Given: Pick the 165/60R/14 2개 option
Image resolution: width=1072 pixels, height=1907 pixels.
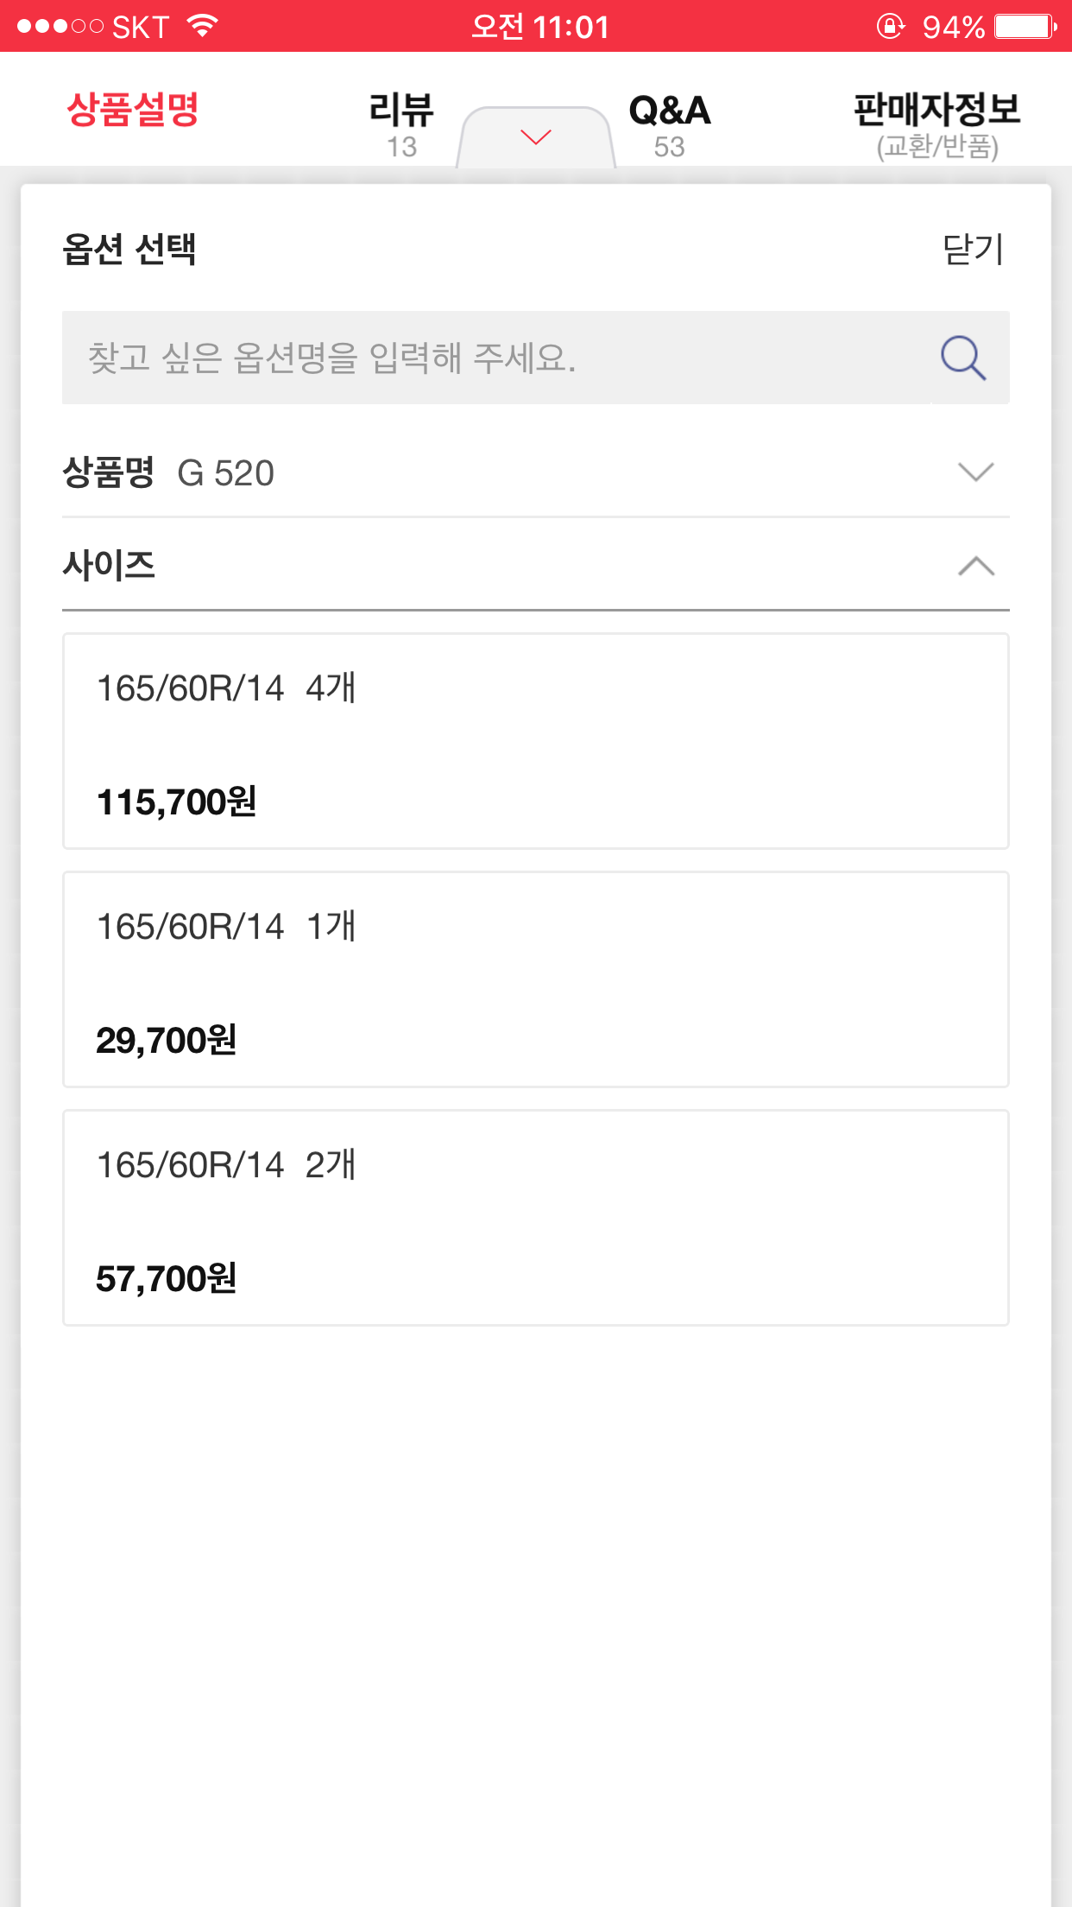Looking at the screenshot, I should click(535, 1217).
